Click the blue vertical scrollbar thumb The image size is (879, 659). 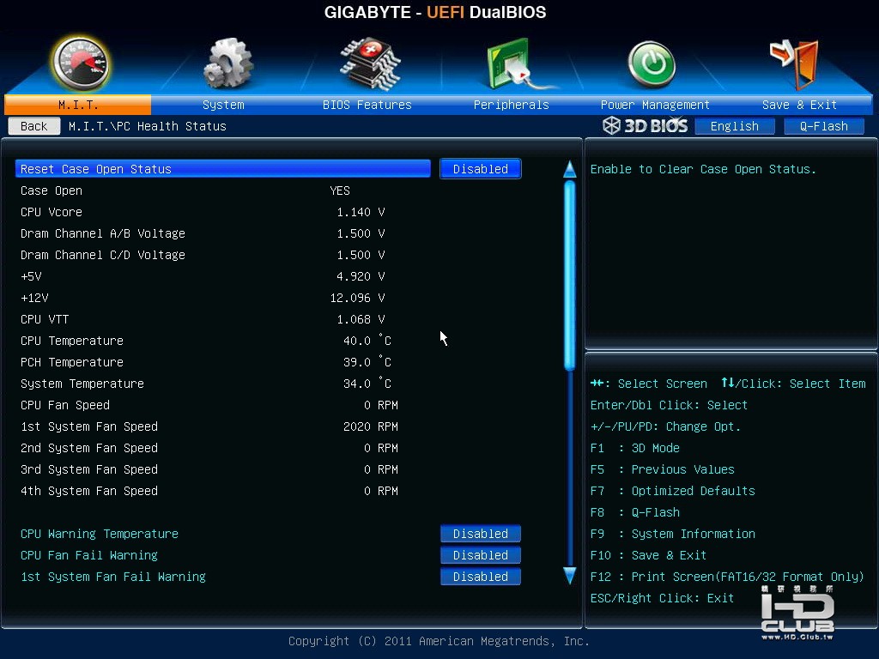click(570, 275)
